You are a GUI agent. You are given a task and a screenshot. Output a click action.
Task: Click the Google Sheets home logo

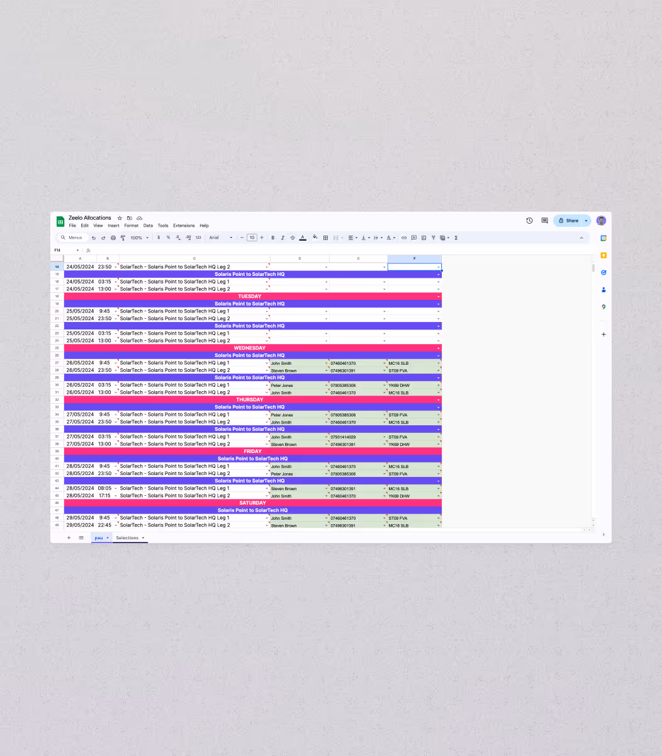coord(60,221)
